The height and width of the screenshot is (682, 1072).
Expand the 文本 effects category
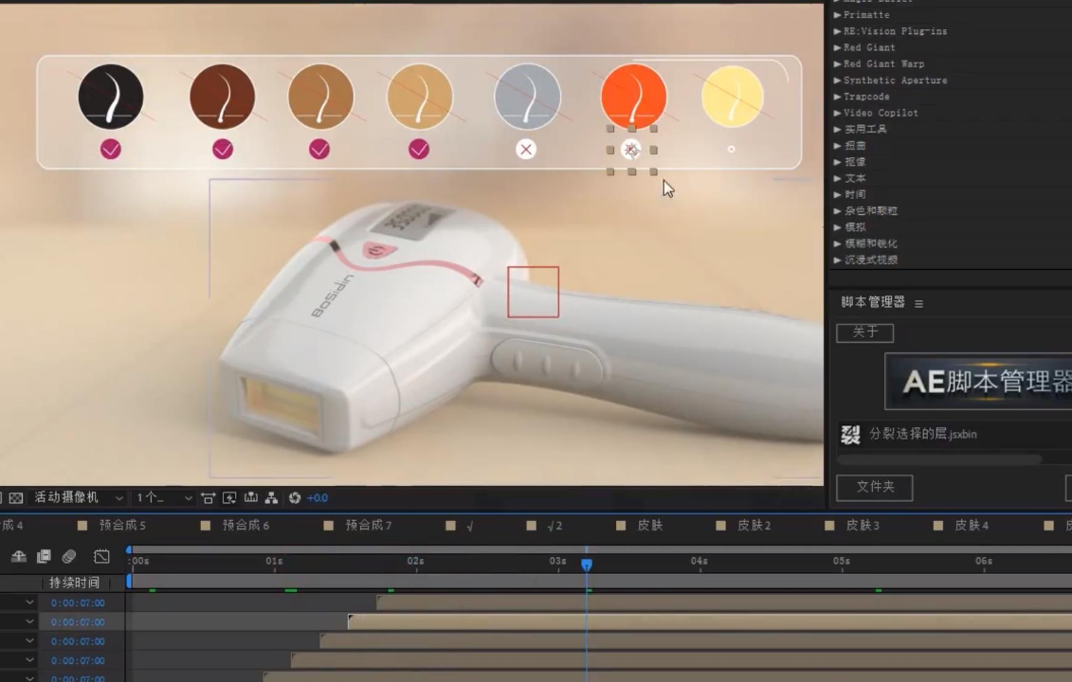click(x=837, y=178)
